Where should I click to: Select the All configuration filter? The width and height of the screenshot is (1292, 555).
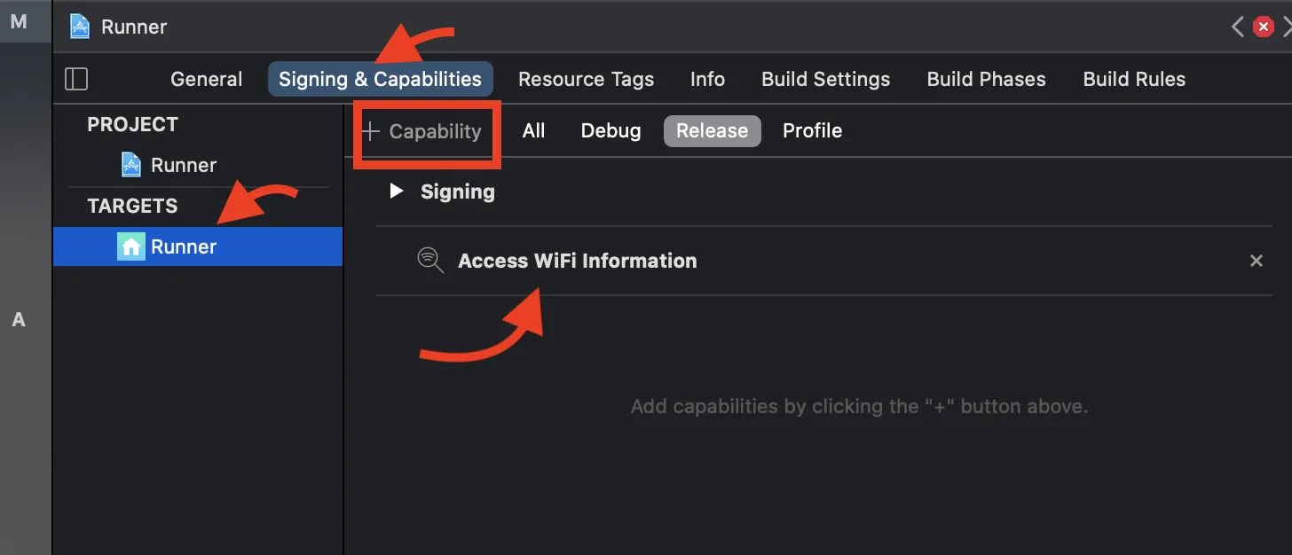tap(533, 130)
